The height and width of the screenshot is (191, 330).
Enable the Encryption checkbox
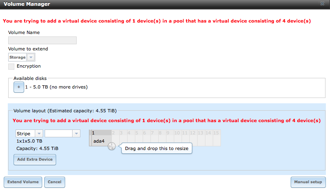(11, 66)
